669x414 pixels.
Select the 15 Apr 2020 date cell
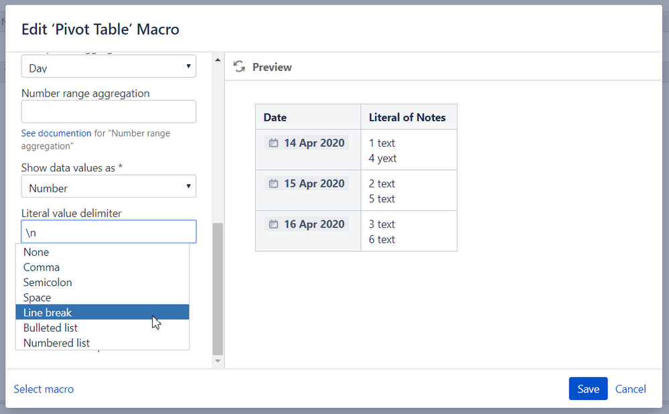(x=308, y=190)
